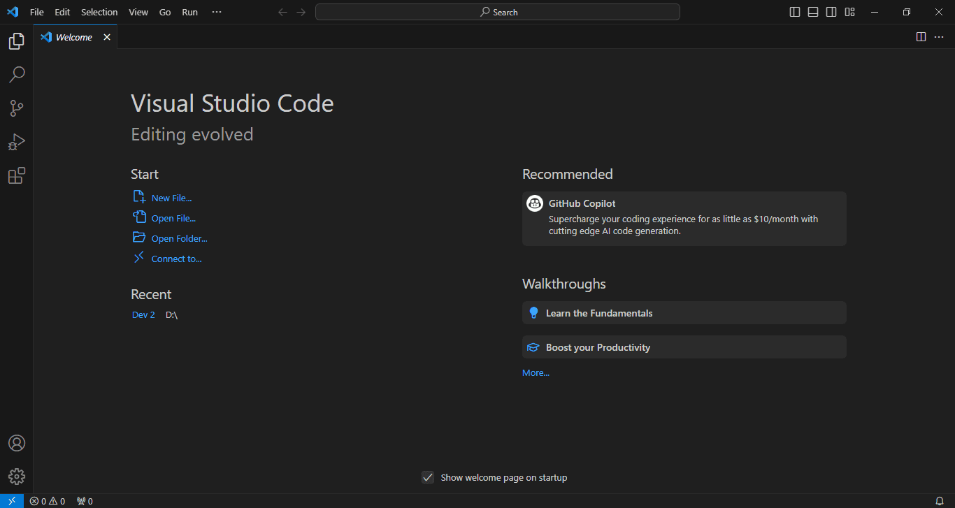Disable show welcome page on startup

(427, 477)
